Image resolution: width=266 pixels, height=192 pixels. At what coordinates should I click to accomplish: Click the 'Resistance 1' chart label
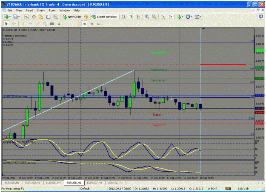tap(159, 80)
